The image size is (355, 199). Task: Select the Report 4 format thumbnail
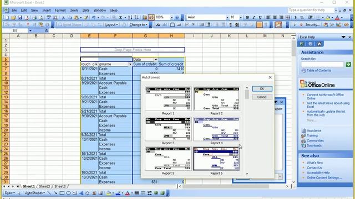point(216,129)
